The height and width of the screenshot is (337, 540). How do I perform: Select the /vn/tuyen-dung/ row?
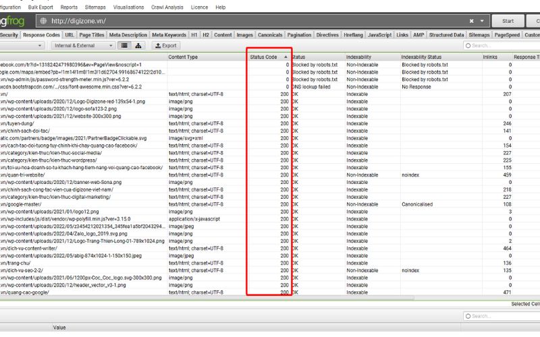coord(270,123)
